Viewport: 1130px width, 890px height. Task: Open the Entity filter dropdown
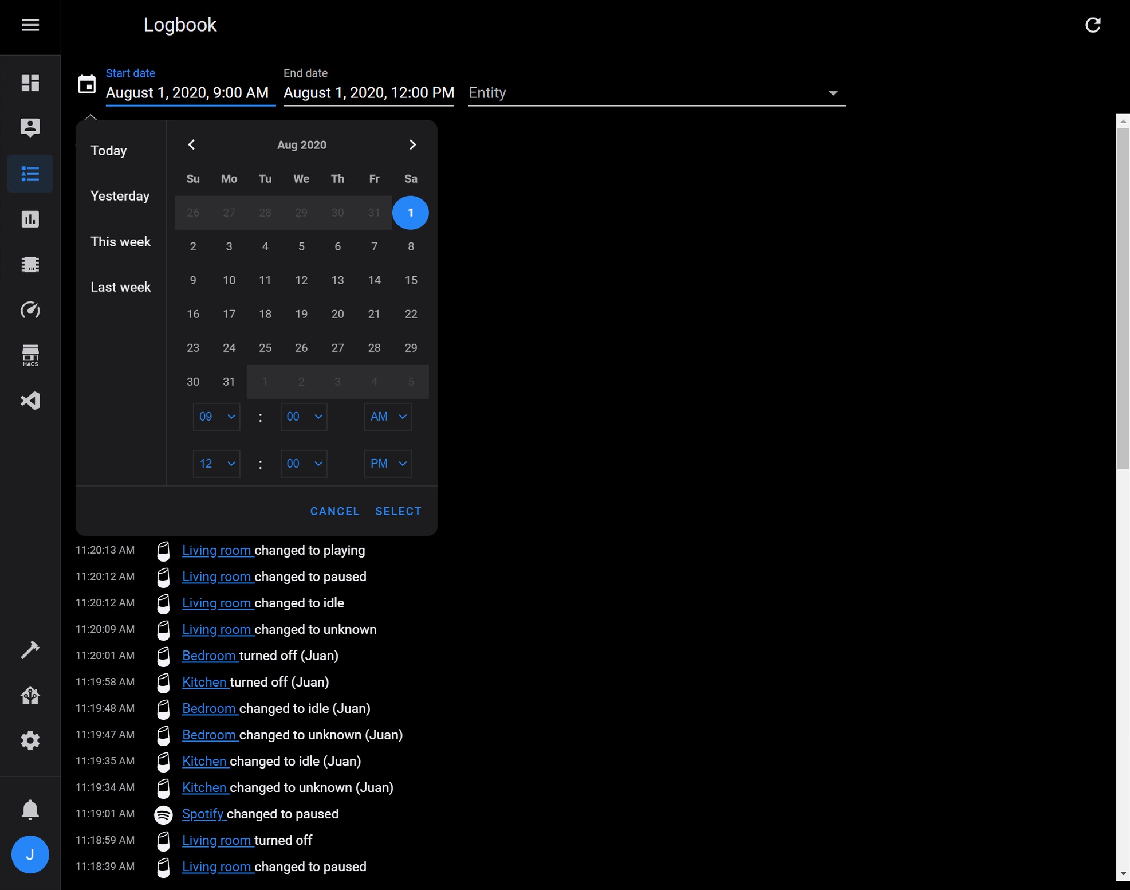coord(656,93)
